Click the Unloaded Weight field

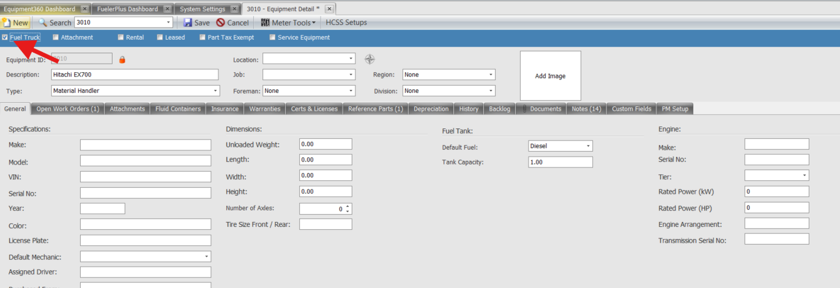point(325,144)
